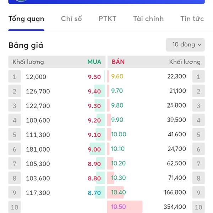Tap the sell price 10.50
The height and width of the screenshot is (213, 213).
click(x=119, y=207)
